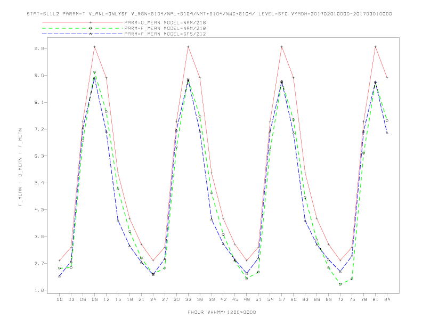This screenshot has height=326, width=422.
Task: Click the chart title line starting with STAT=SL1L2
Action: (x=209, y=14)
